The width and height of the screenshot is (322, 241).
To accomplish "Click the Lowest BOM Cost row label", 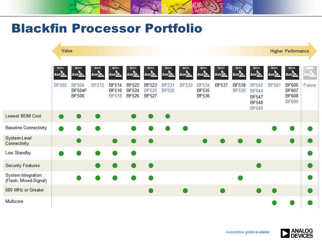I will click(23, 116).
